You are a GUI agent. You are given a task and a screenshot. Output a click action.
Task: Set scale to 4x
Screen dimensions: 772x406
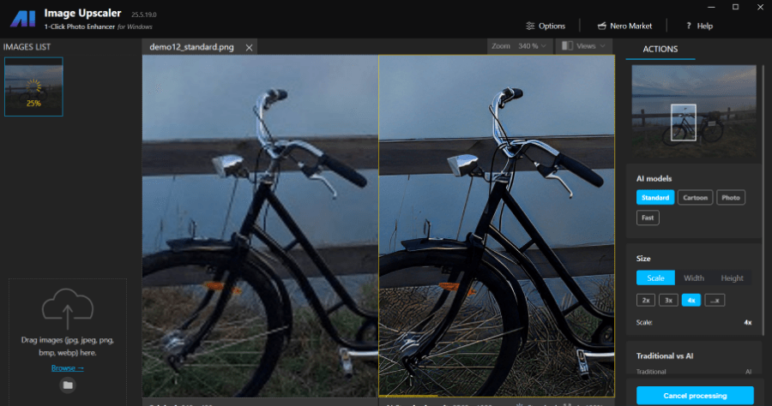tap(691, 301)
